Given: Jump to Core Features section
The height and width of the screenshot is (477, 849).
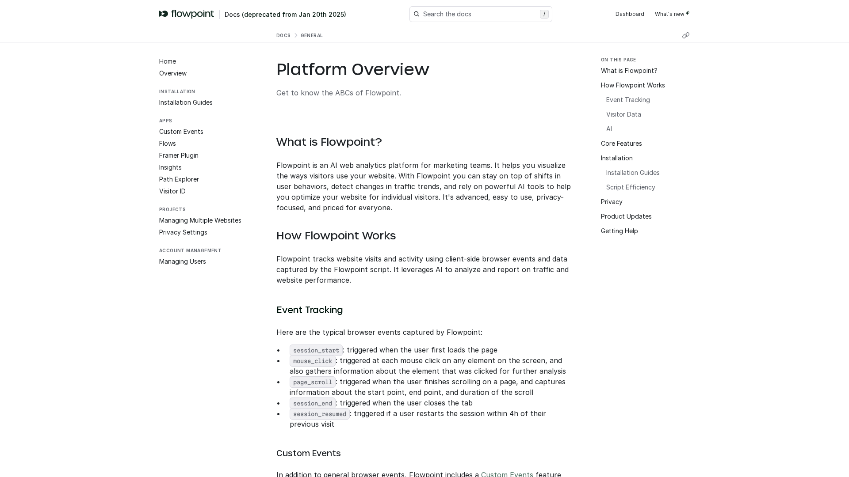Looking at the screenshot, I should coord(621,144).
